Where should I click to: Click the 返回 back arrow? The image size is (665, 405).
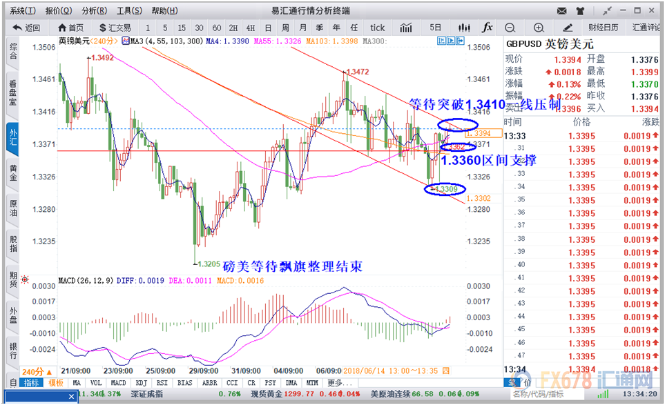pos(25,28)
